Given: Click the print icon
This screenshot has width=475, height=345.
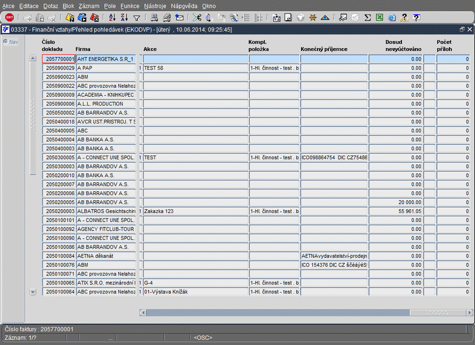Looking at the screenshot, I should point(154,18).
